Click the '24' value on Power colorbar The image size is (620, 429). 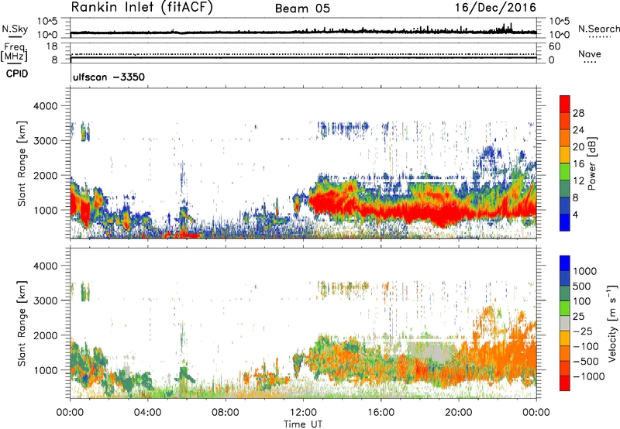point(578,130)
